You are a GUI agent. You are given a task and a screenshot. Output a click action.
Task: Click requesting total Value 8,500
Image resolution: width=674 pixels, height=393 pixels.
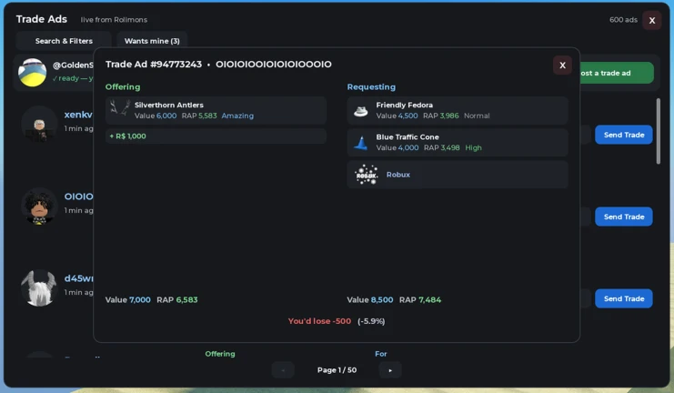click(x=370, y=299)
